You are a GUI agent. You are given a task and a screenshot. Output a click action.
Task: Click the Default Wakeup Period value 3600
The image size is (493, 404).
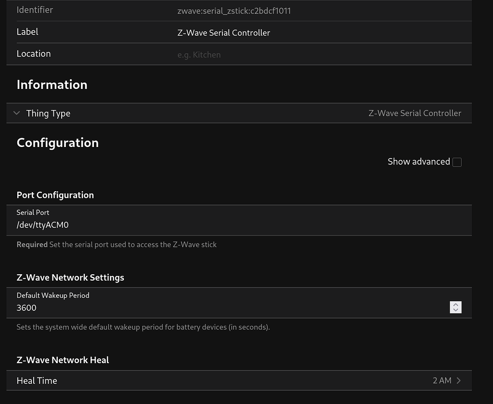tap(26, 307)
